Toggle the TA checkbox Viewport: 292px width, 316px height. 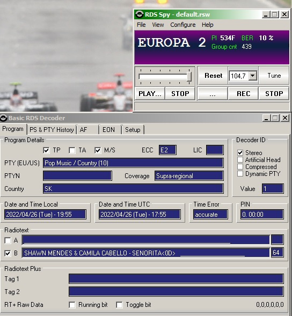coord(72,150)
